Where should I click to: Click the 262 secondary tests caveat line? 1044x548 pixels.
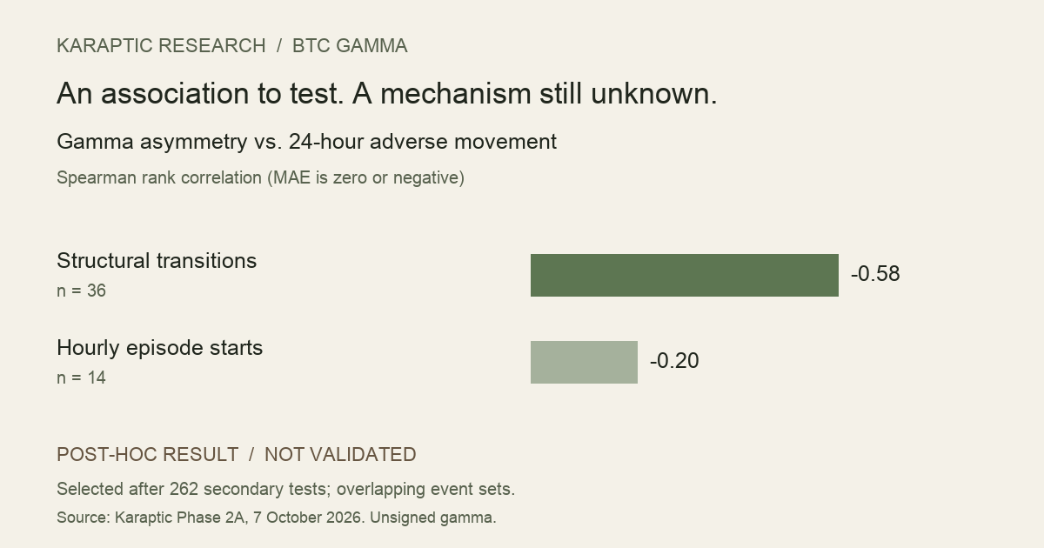click(285, 489)
